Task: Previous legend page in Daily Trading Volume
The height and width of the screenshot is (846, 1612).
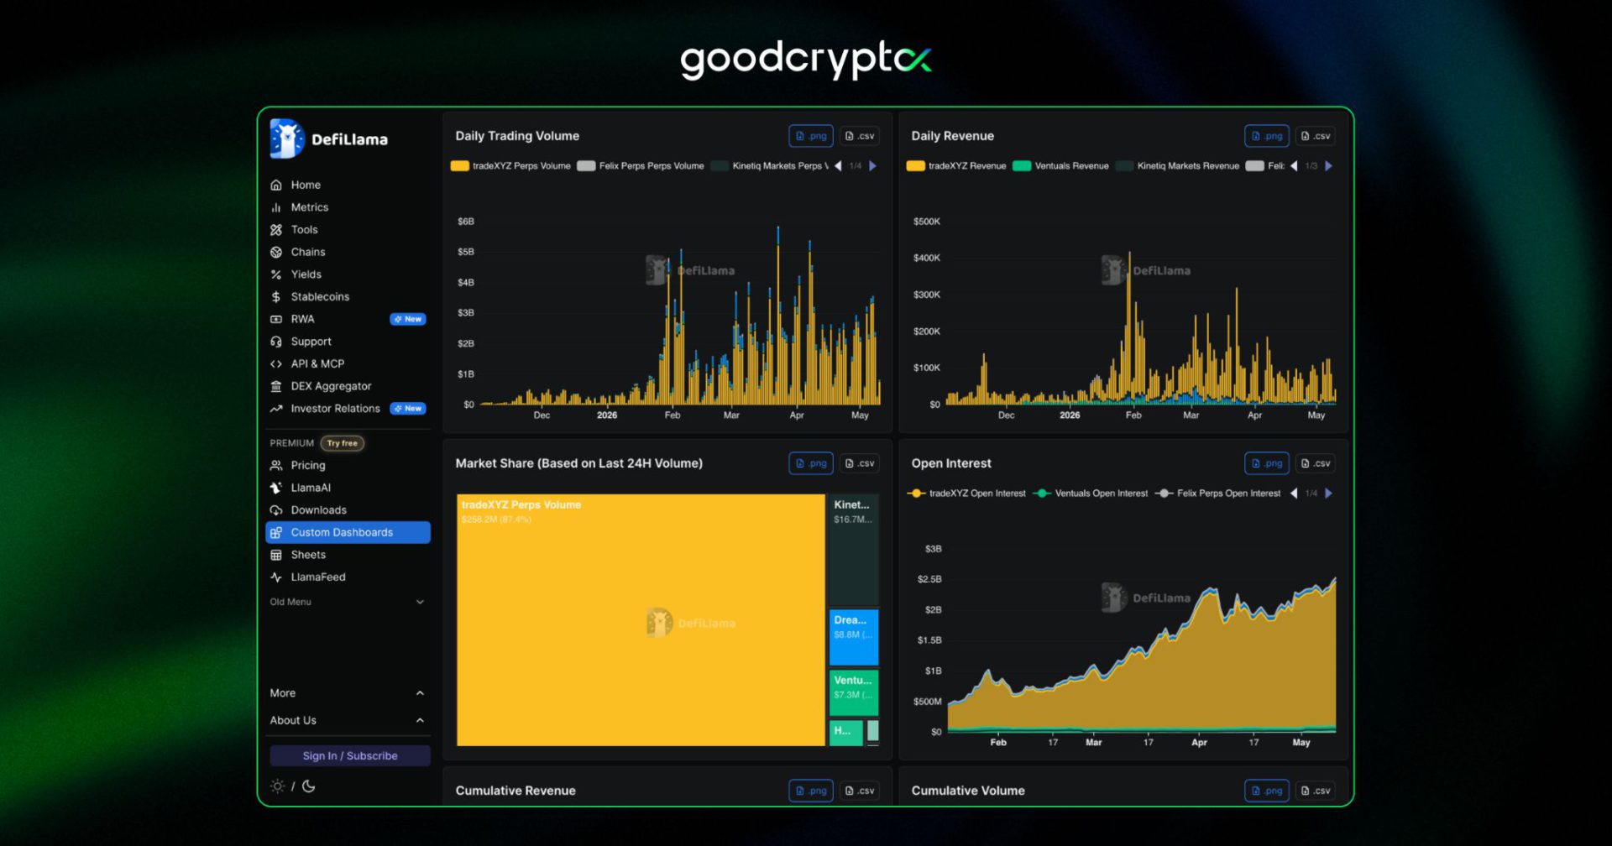Action: pos(838,166)
